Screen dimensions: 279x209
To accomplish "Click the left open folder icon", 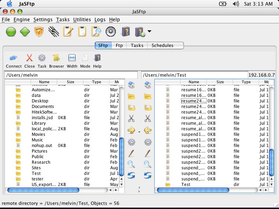I will 131,108.
